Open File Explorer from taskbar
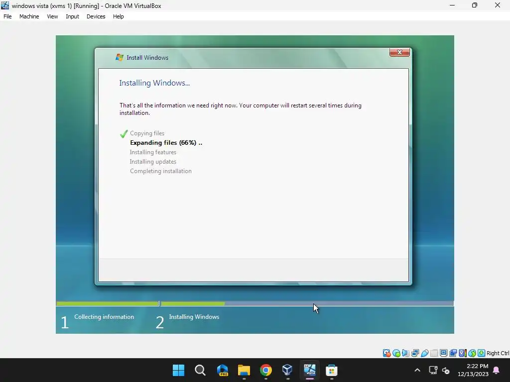The image size is (510, 382). coord(244,370)
